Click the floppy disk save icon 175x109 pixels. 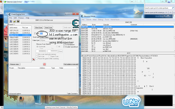click(18, 21)
